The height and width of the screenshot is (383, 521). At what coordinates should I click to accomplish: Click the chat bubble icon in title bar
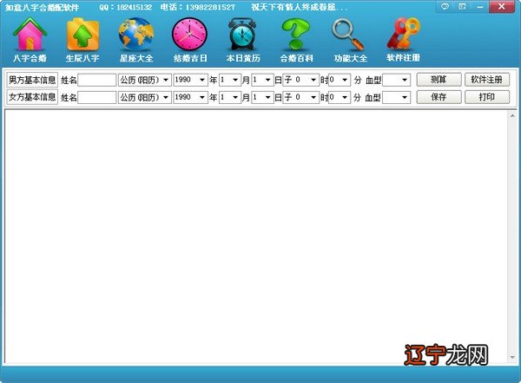(445, 6)
